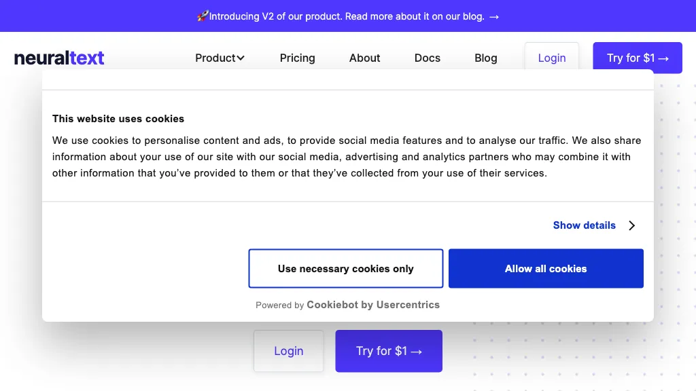Expand the cookie Show details section

tap(584, 225)
